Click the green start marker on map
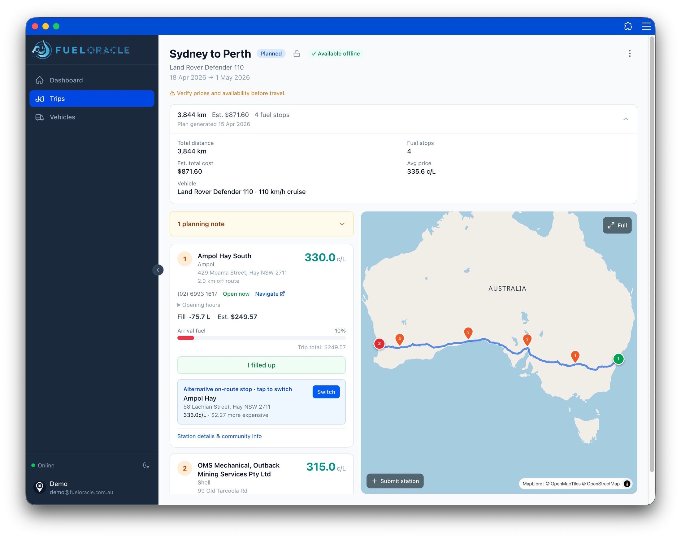 (618, 359)
